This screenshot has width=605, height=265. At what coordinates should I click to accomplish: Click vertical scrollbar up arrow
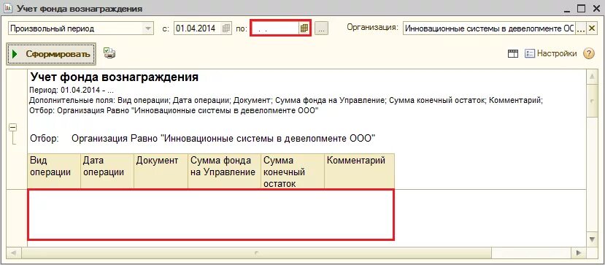593,77
